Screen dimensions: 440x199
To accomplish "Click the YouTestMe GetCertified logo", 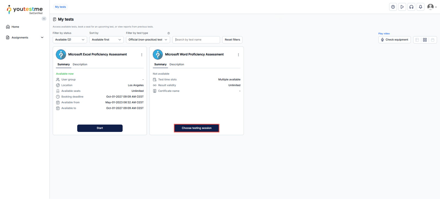I will point(25,10).
